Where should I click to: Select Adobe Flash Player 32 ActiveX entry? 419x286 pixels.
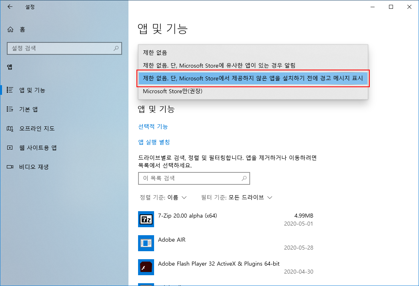tap(219, 264)
